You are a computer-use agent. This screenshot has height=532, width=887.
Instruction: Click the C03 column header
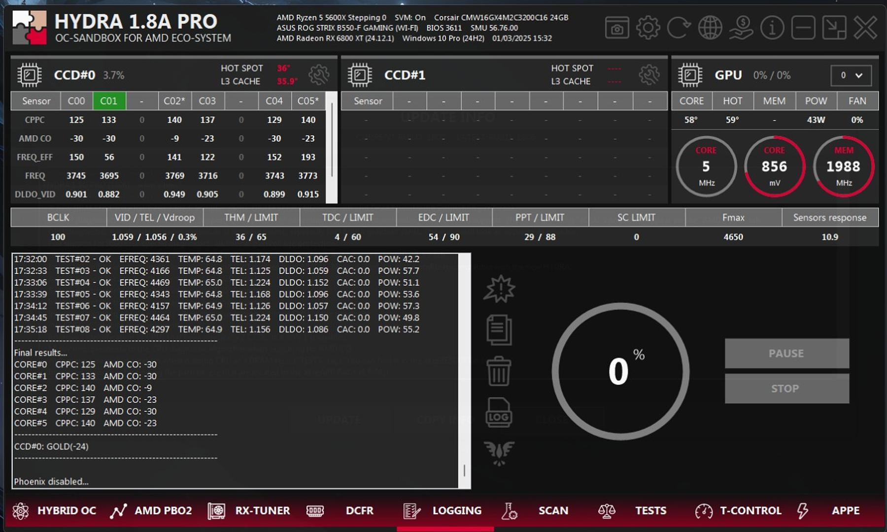[207, 101]
